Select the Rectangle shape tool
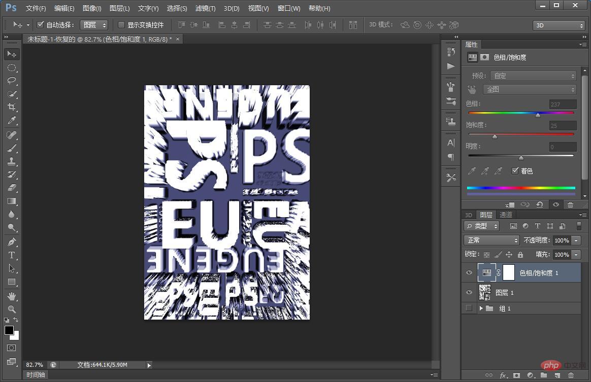The height and width of the screenshot is (382, 591). pos(12,282)
